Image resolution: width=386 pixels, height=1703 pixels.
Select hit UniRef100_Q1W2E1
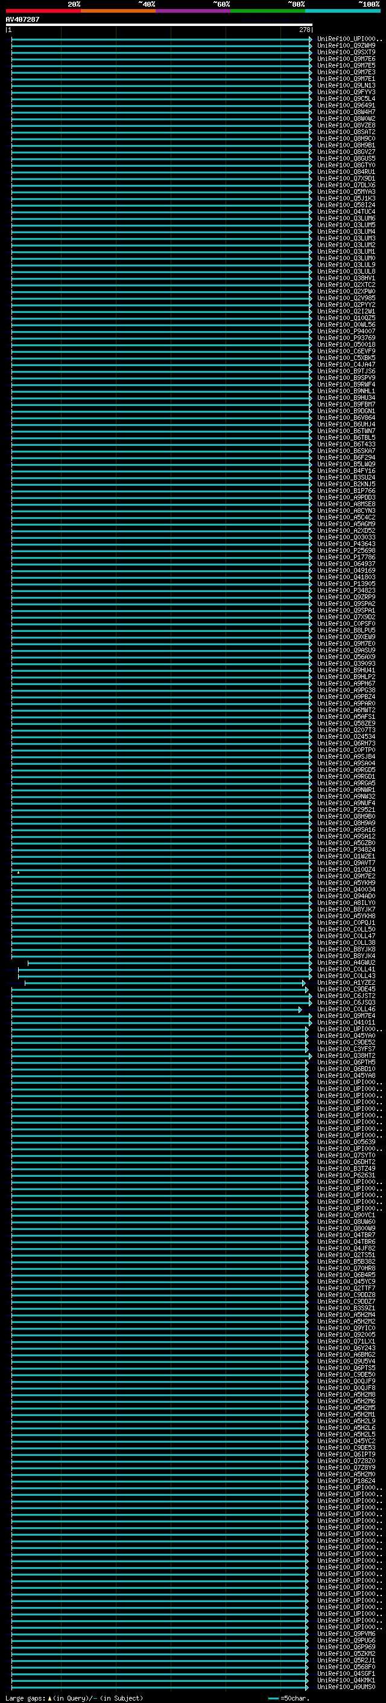click(346, 856)
